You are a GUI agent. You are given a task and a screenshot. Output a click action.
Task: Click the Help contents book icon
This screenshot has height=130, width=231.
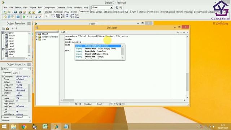39,12
